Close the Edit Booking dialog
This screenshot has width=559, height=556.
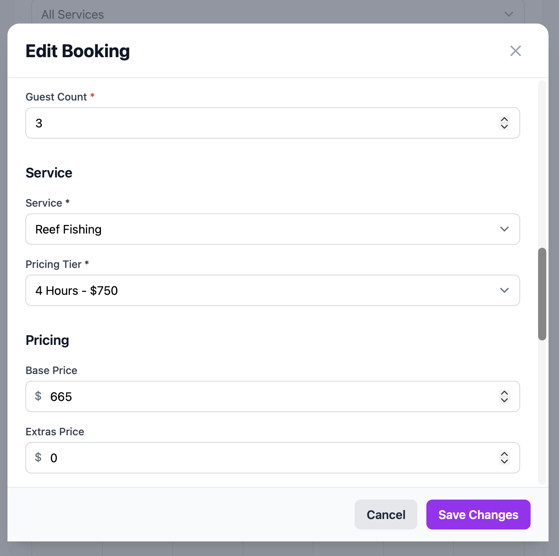tap(515, 51)
